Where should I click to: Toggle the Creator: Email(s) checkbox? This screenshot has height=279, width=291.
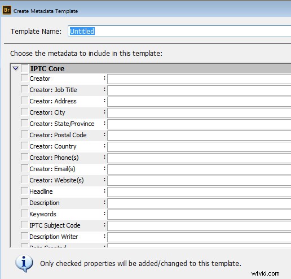25,168
